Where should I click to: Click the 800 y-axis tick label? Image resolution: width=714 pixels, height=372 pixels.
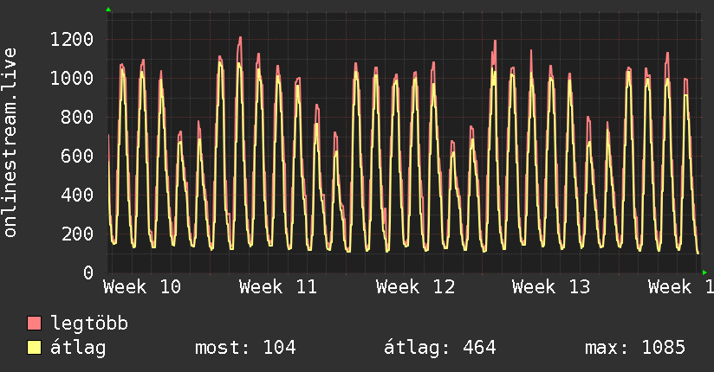tap(77, 118)
